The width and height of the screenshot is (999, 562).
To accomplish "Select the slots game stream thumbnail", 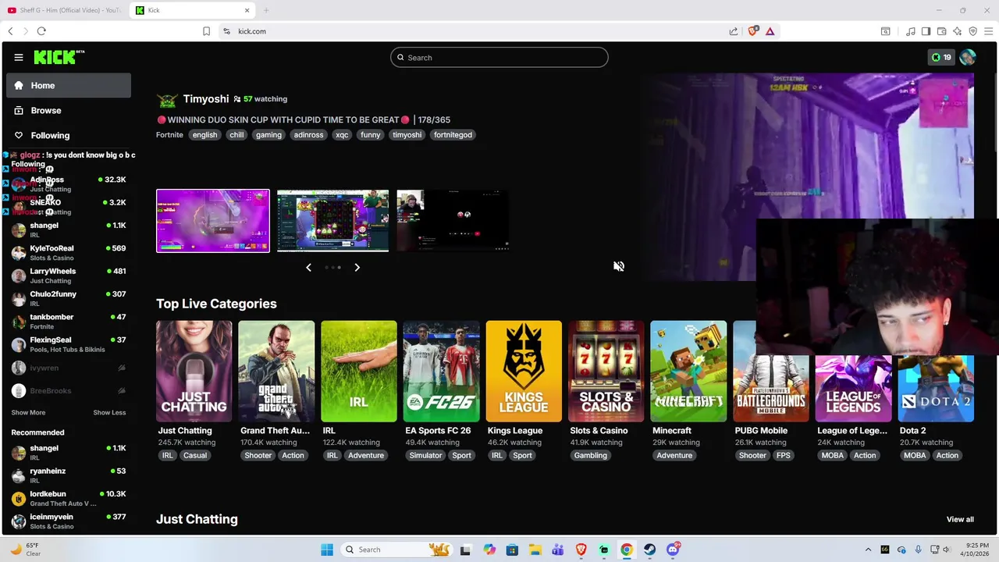I will (x=333, y=221).
